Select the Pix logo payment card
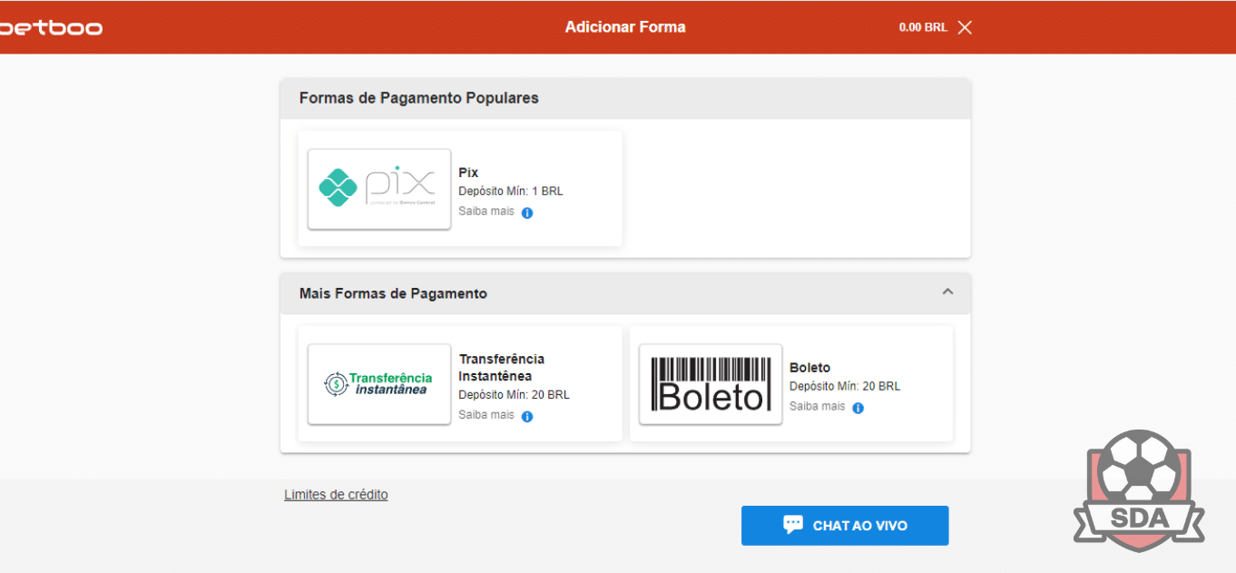The height and width of the screenshot is (573, 1236). pyautogui.click(x=379, y=189)
